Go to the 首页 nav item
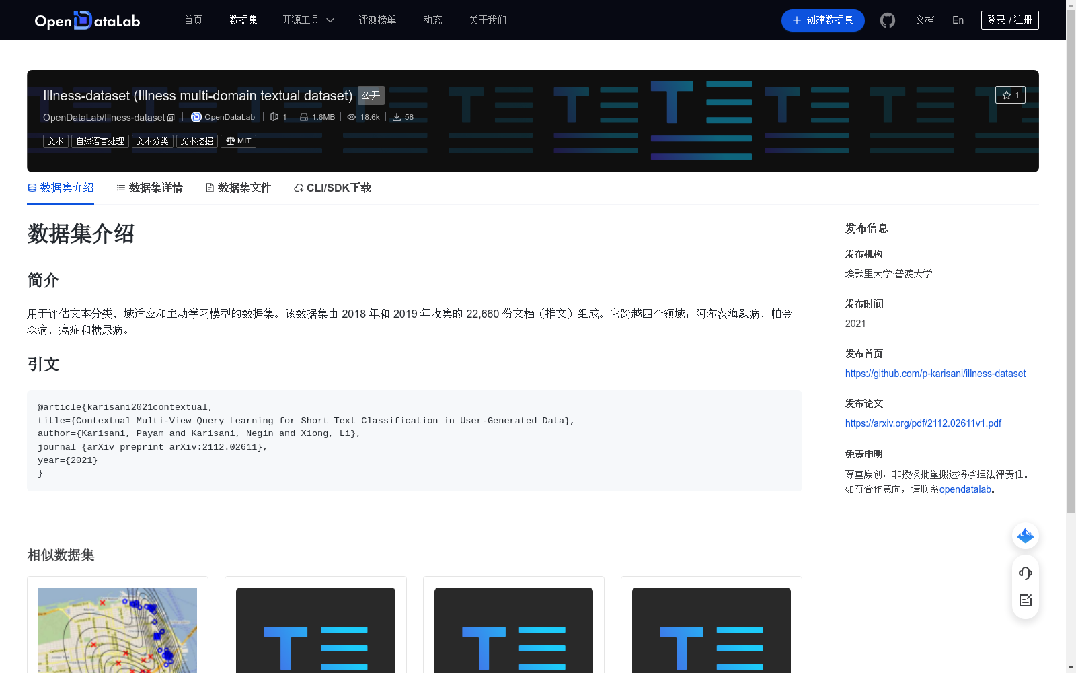The height and width of the screenshot is (673, 1076). [x=193, y=20]
